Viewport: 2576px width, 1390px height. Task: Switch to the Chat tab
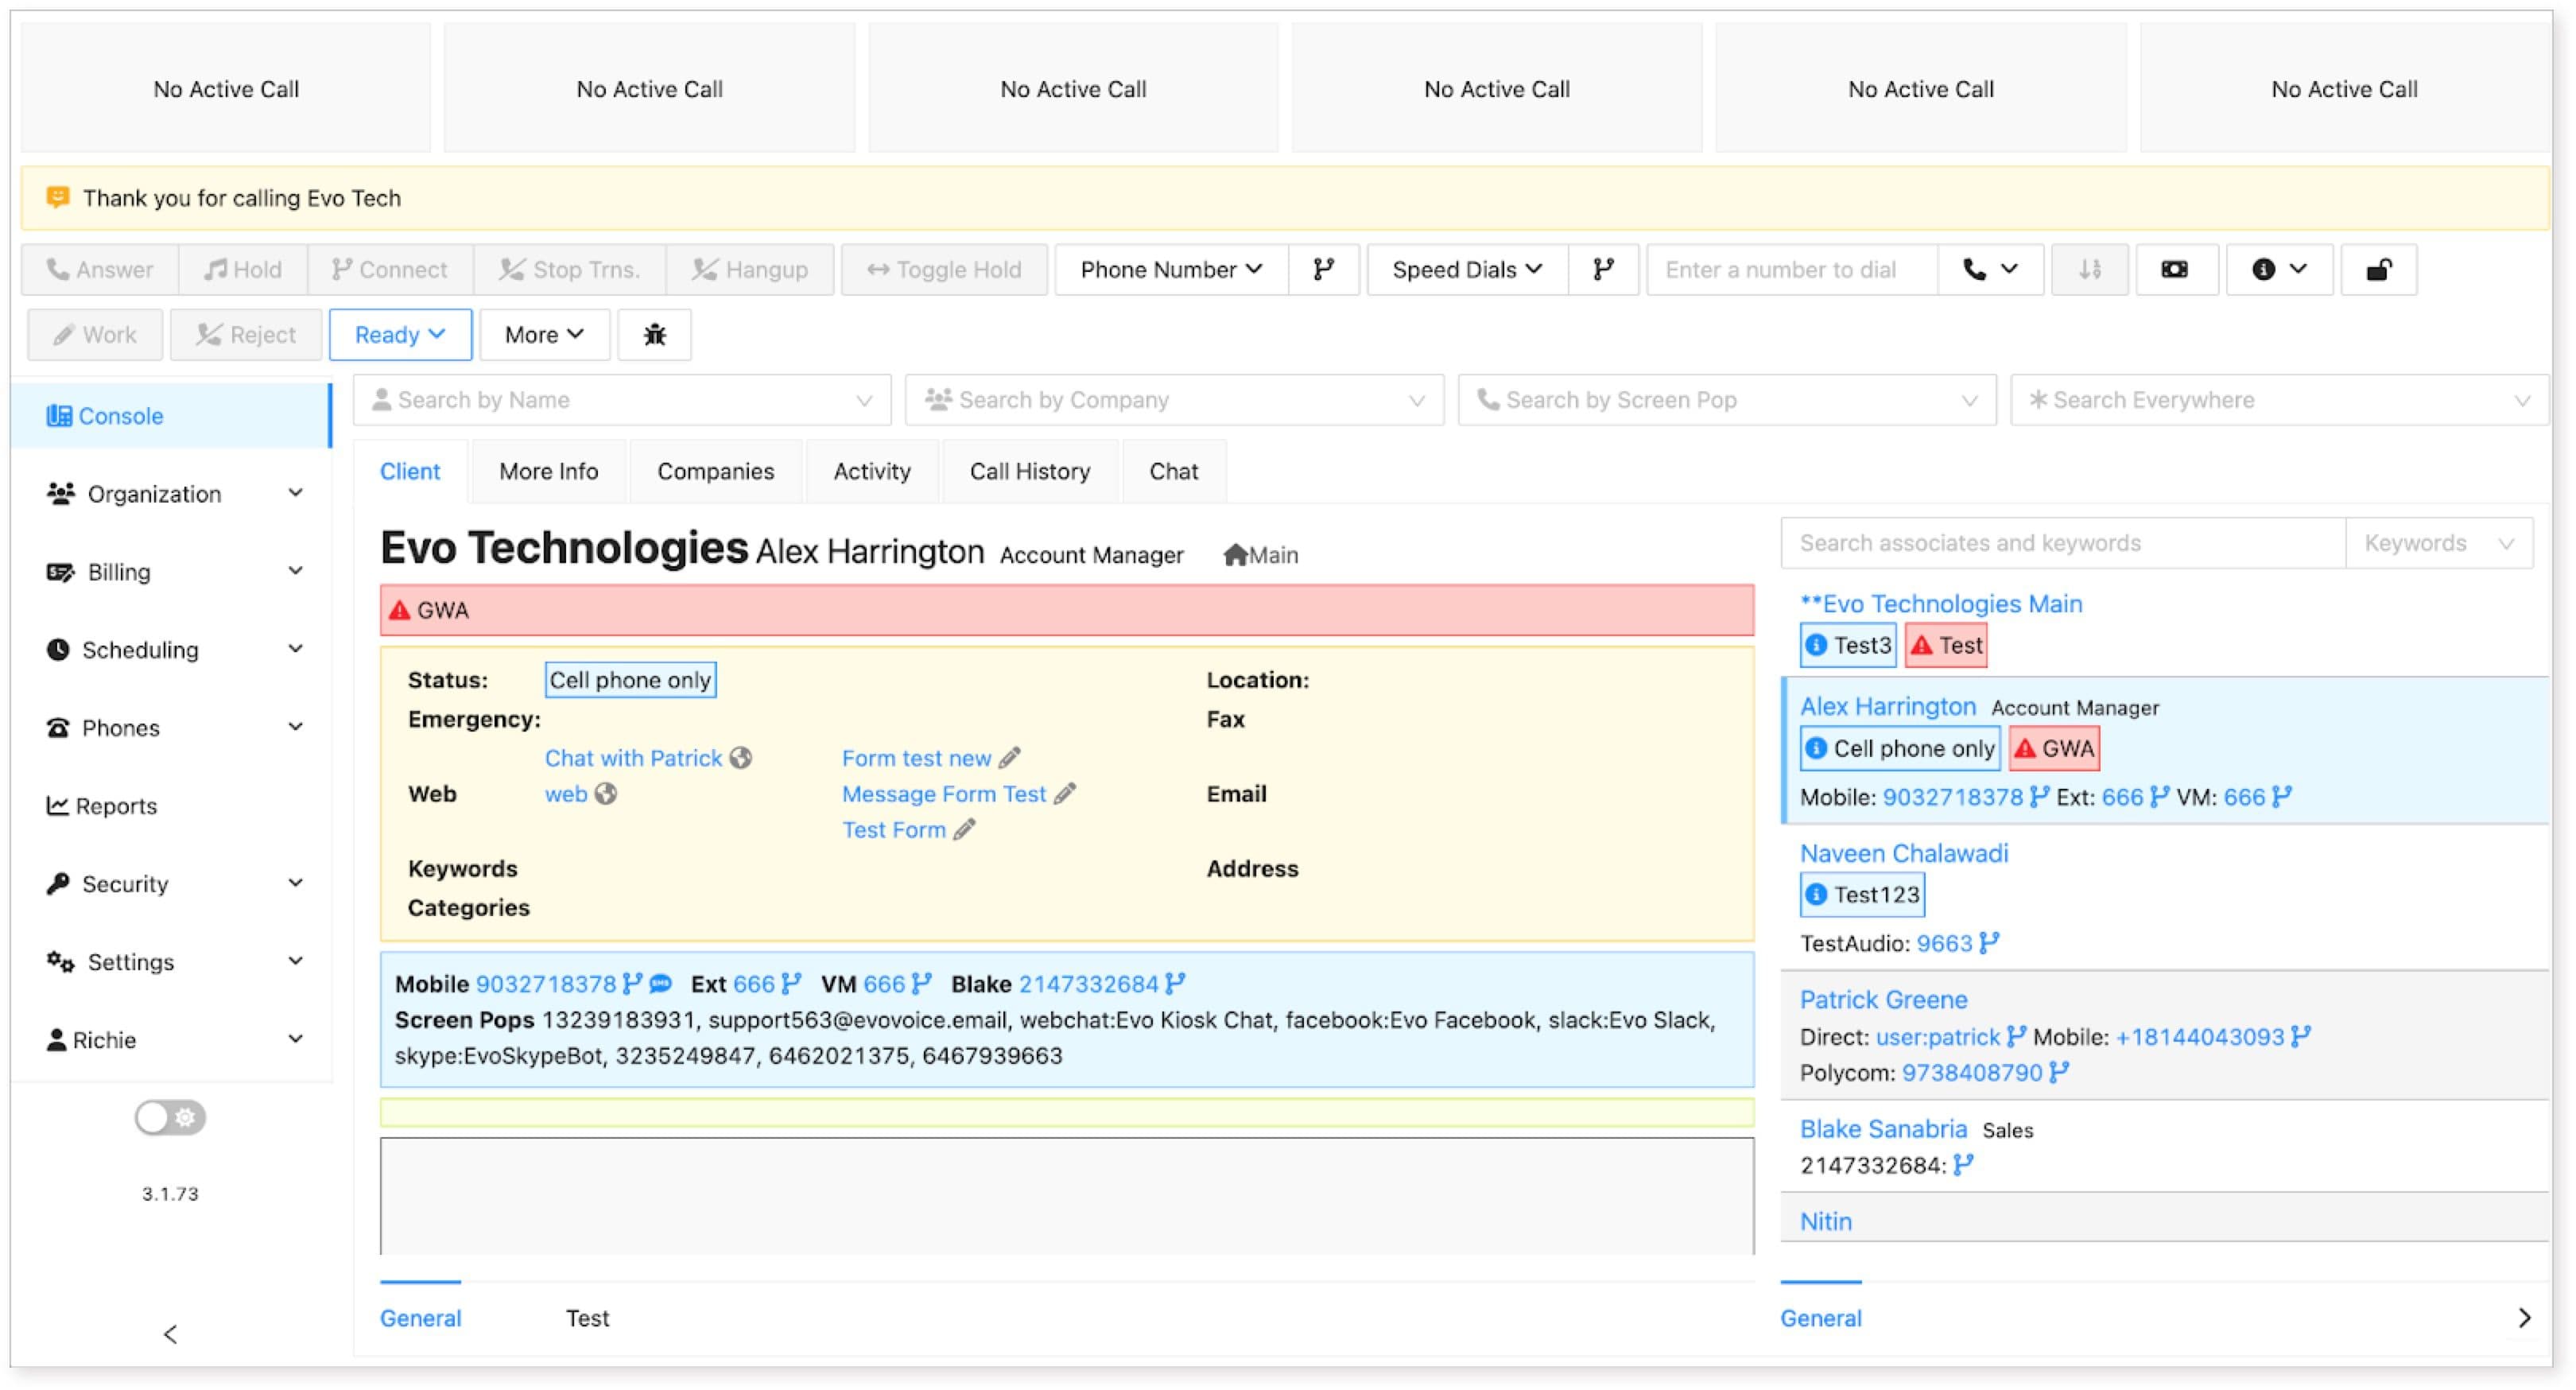pyautogui.click(x=1173, y=471)
